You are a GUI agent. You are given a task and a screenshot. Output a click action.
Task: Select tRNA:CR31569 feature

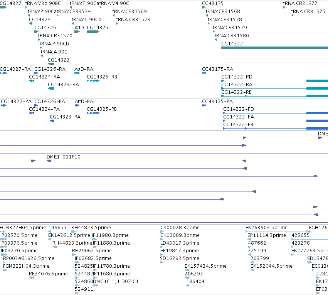point(113,15)
